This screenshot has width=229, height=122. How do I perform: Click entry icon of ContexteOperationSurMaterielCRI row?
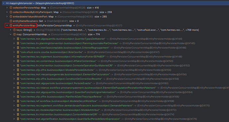pos(18,66)
